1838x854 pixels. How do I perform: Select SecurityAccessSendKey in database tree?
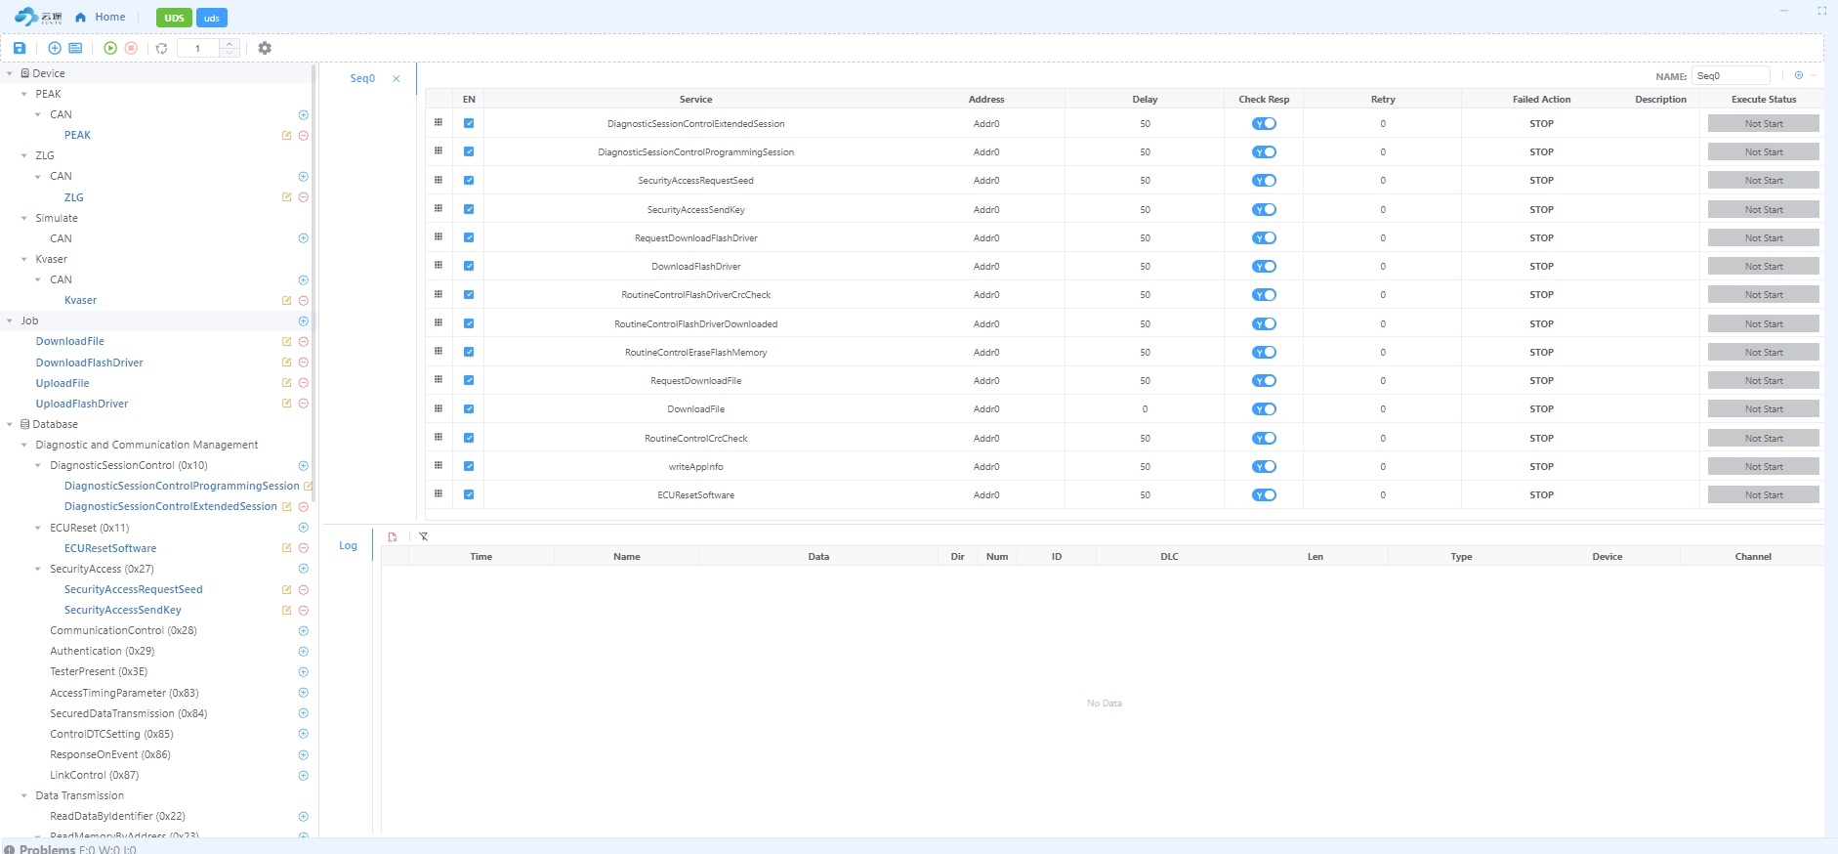pos(123,610)
